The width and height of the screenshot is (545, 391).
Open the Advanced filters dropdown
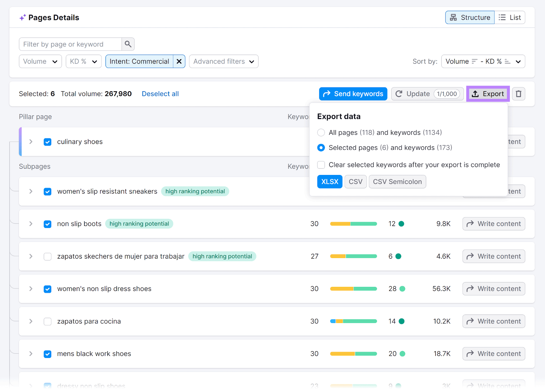[223, 62]
